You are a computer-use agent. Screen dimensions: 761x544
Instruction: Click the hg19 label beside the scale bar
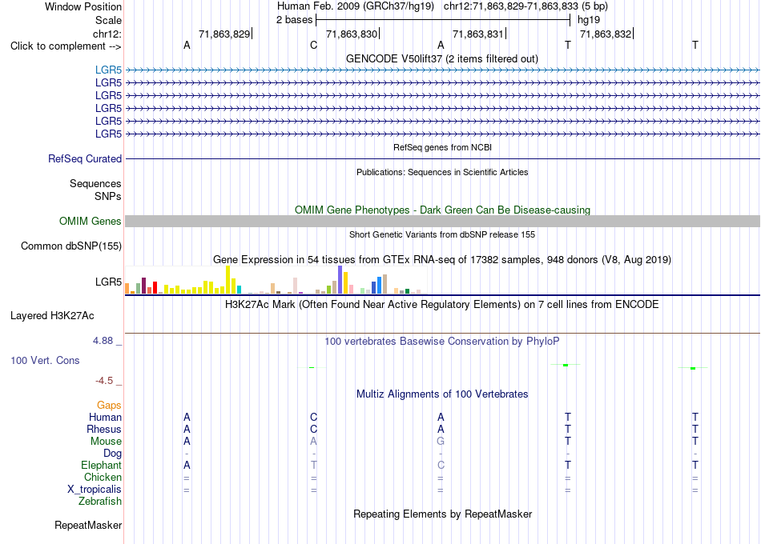(589, 20)
